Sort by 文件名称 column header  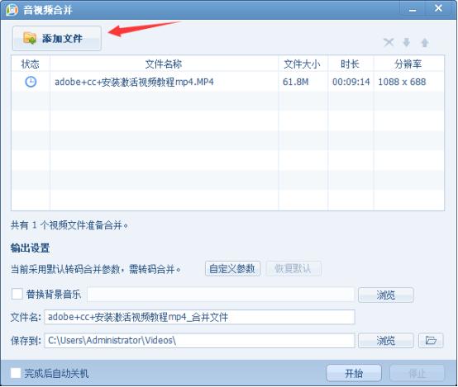click(164, 64)
